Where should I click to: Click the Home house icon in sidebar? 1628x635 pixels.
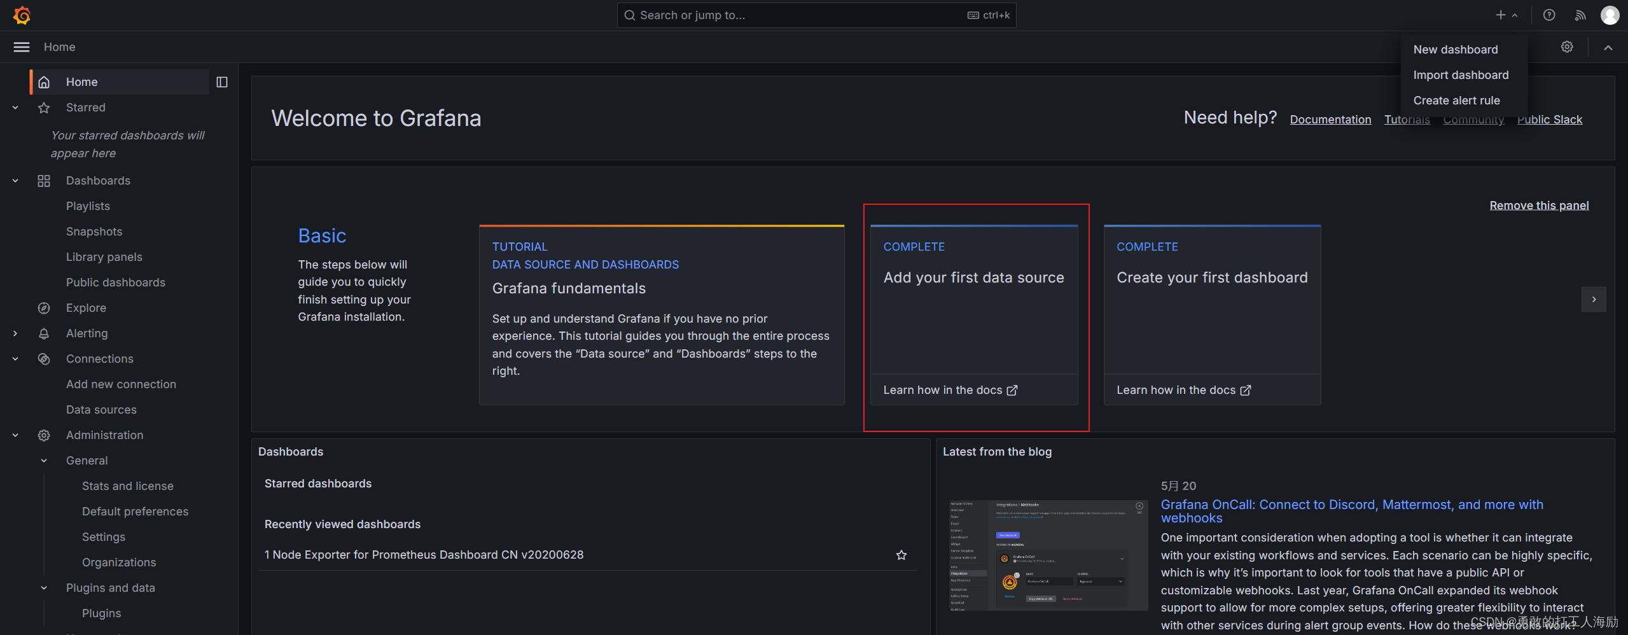click(44, 82)
